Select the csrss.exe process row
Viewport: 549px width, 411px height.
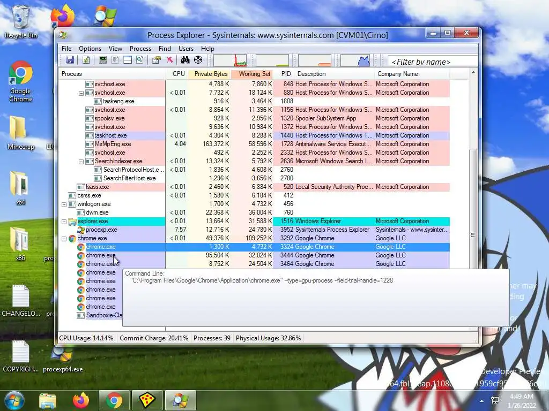254,195
